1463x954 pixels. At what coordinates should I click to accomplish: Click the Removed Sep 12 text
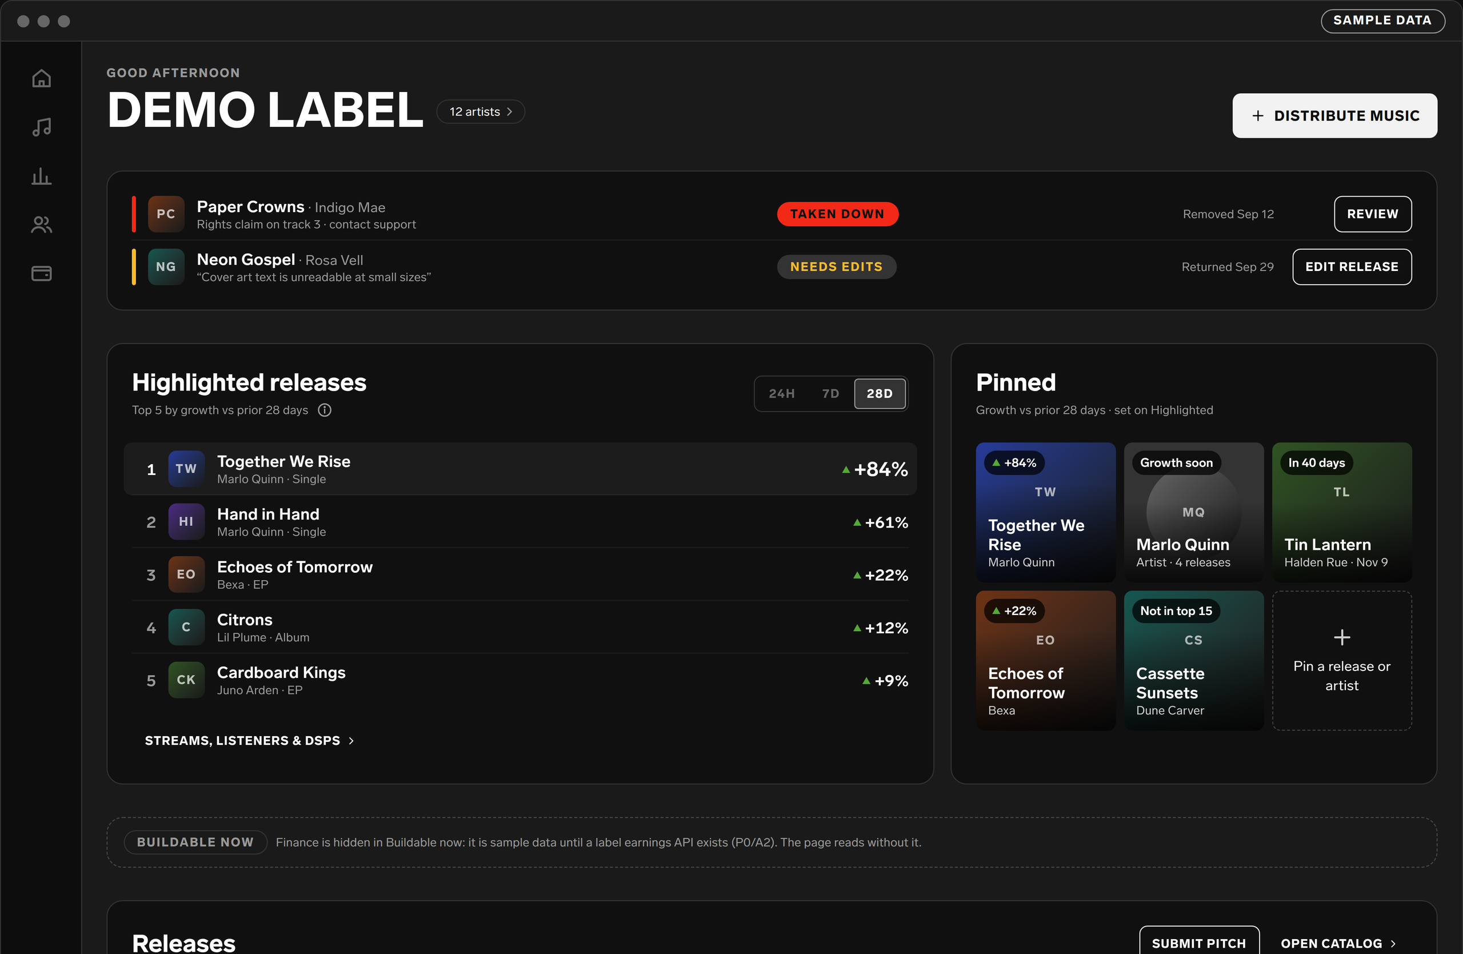[x=1228, y=214]
